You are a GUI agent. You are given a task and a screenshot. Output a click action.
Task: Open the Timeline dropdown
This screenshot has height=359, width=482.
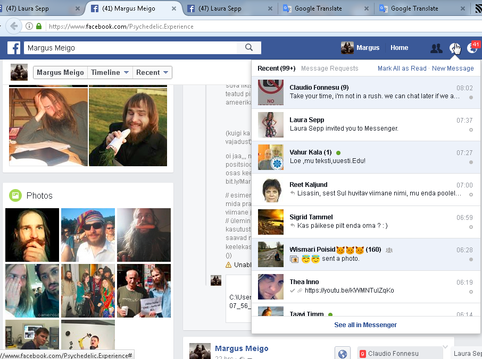pyautogui.click(x=110, y=72)
